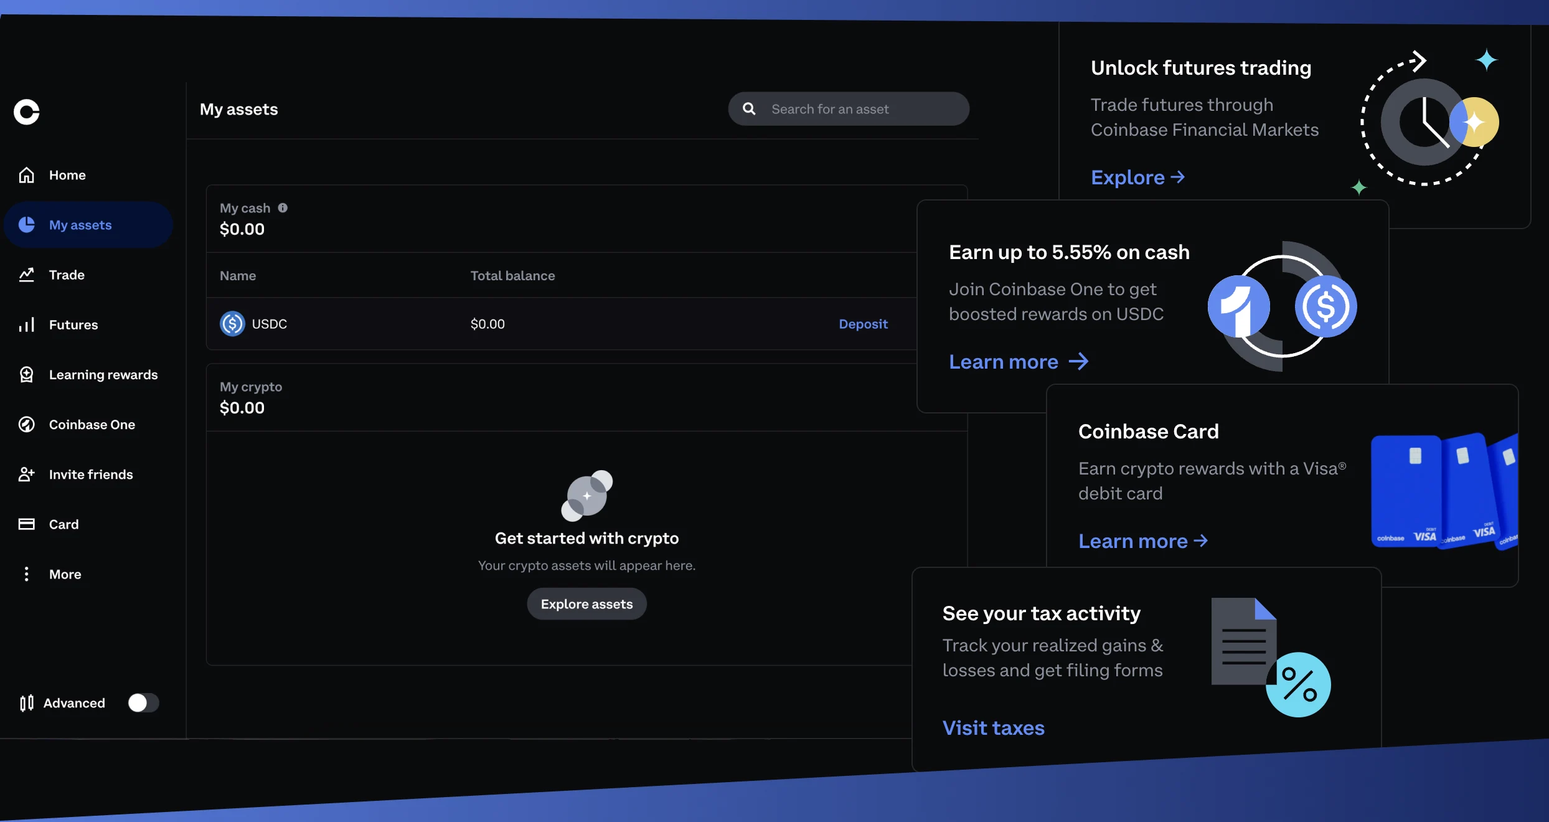
Task: Click Deposit next to USDC
Action: click(863, 324)
